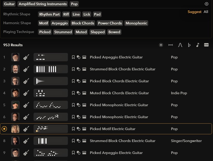Image resolution: width=213 pixels, height=161 pixels.
Task: Click the brightness filter icon above results
Action: 161,45
